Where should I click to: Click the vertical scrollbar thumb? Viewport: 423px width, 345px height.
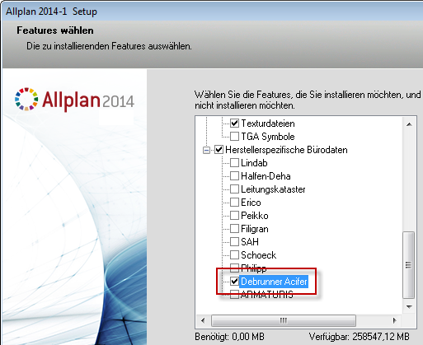pos(409,265)
